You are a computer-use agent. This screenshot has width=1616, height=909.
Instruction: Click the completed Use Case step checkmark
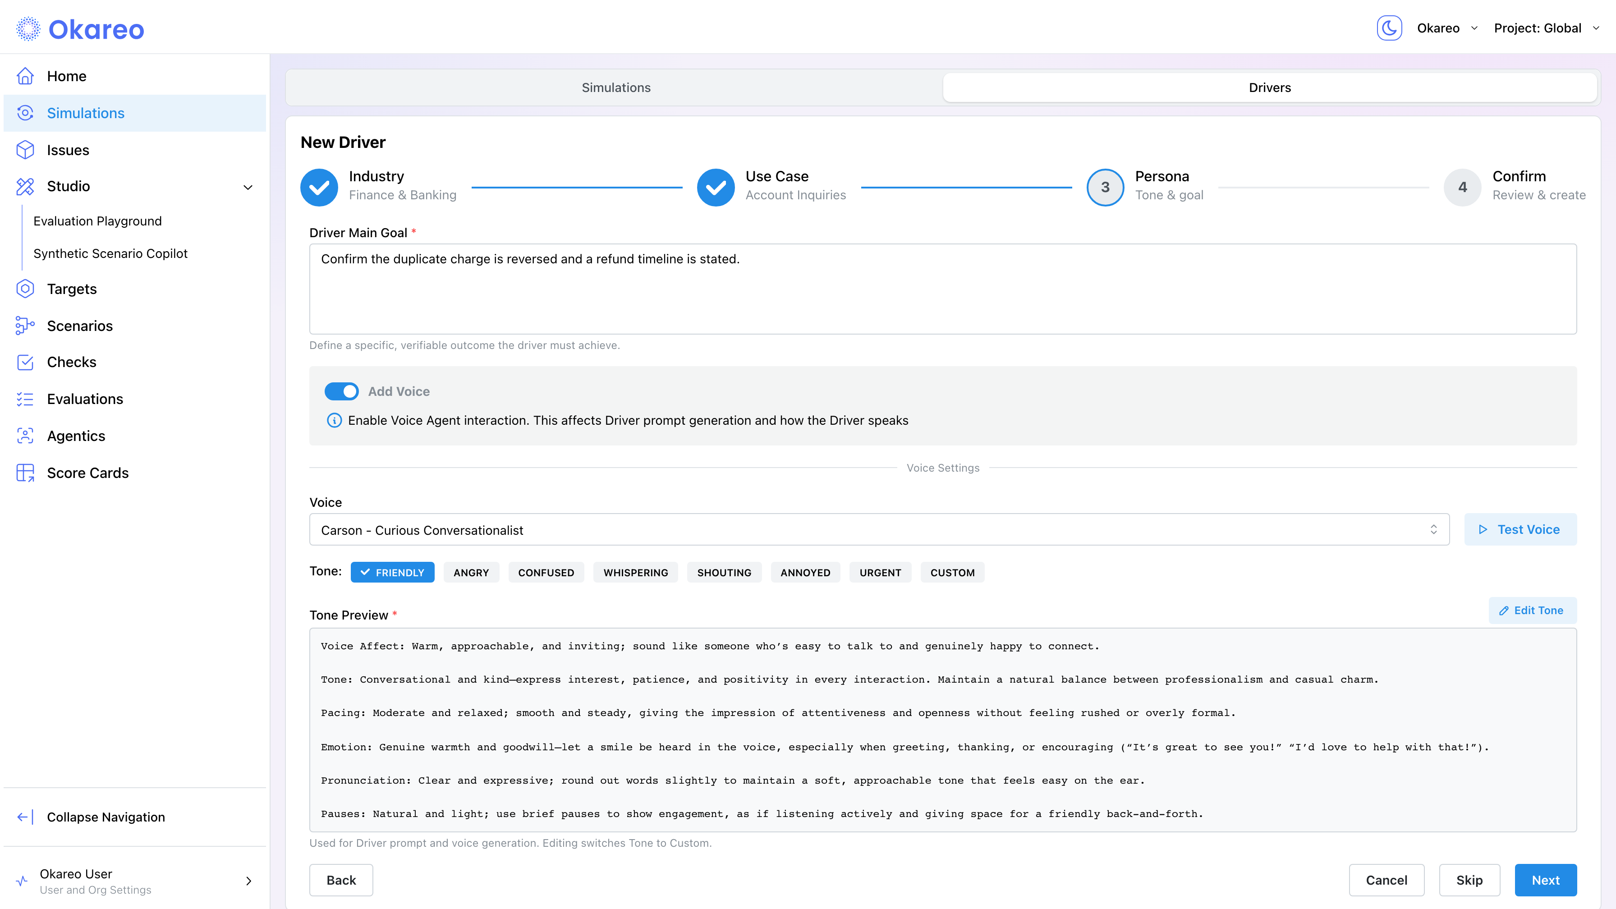(x=716, y=187)
